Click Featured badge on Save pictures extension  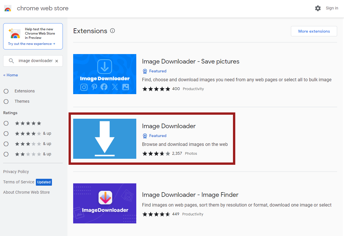(155, 71)
